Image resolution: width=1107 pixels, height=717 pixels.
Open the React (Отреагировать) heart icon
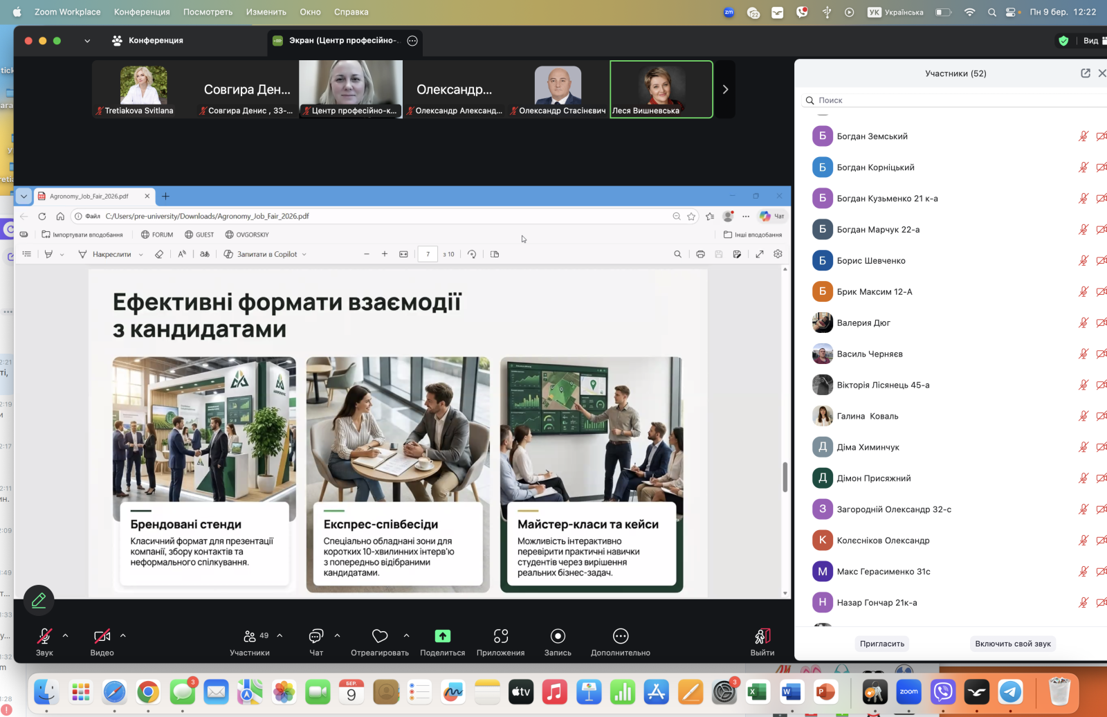click(x=380, y=636)
